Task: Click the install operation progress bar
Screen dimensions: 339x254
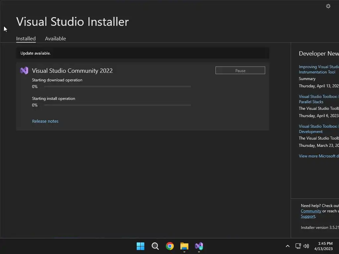Action: click(x=118, y=105)
